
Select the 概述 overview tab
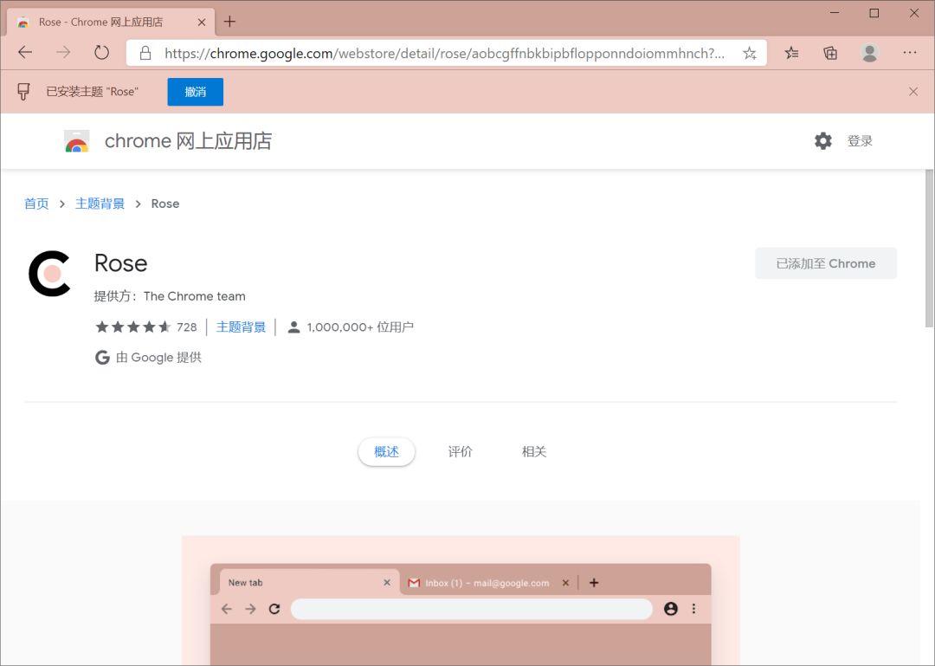386,452
